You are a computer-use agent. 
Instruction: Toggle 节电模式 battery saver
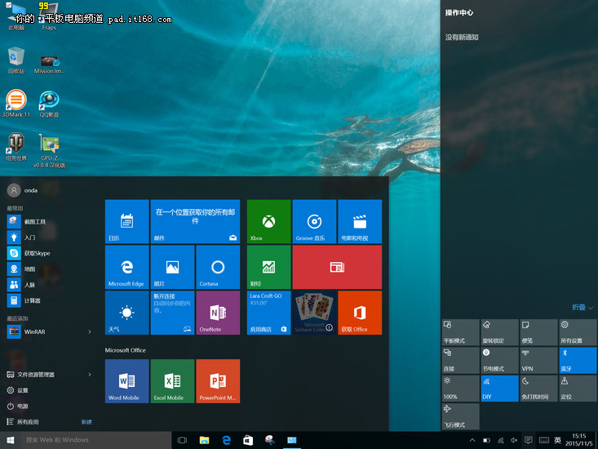coord(499,360)
